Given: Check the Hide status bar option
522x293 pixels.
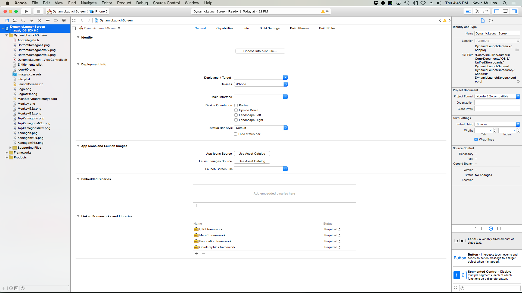Looking at the screenshot, I should click(x=236, y=134).
